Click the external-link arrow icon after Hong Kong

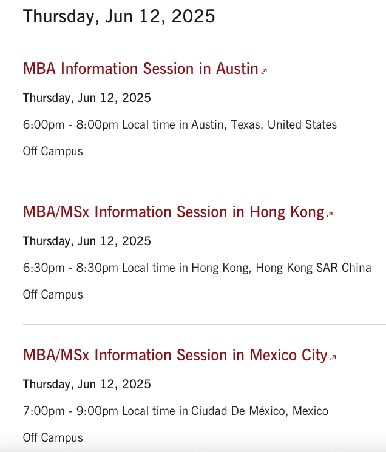click(x=330, y=214)
